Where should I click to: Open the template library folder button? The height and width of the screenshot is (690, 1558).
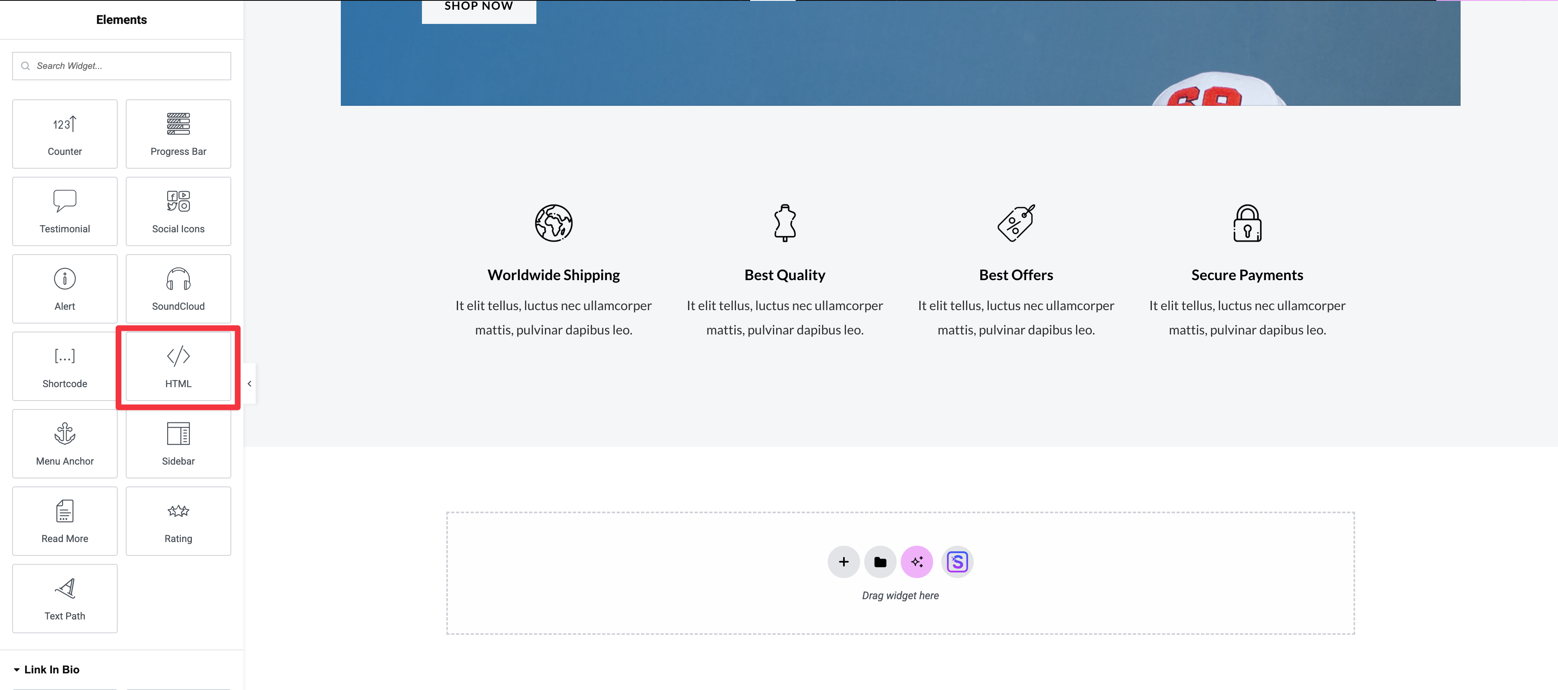coord(880,562)
